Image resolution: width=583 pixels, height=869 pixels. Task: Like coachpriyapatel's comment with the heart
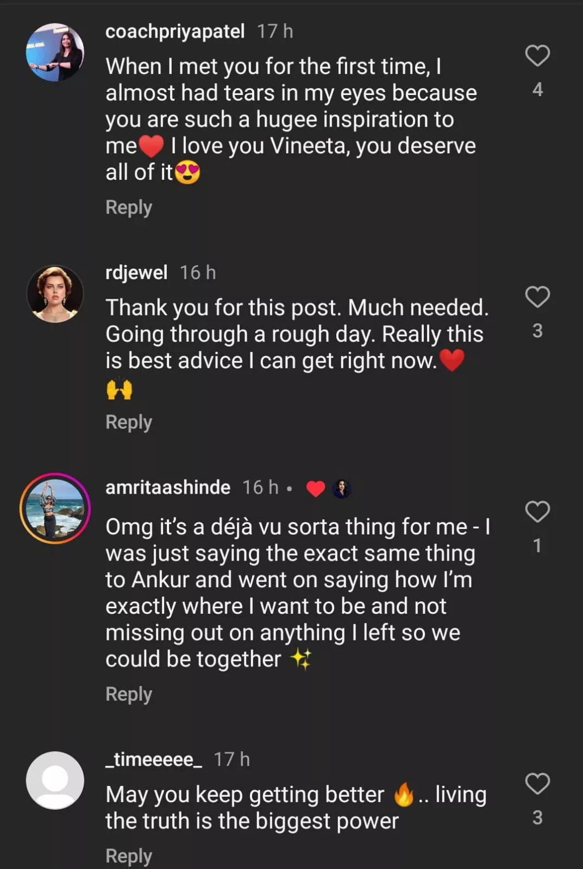(x=537, y=55)
